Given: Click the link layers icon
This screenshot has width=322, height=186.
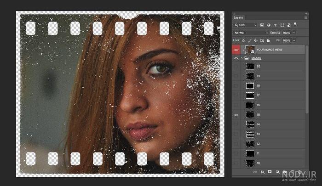Looking at the screenshot, I should 255,172.
